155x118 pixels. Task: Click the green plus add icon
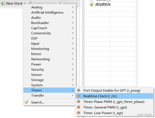[91, 4]
